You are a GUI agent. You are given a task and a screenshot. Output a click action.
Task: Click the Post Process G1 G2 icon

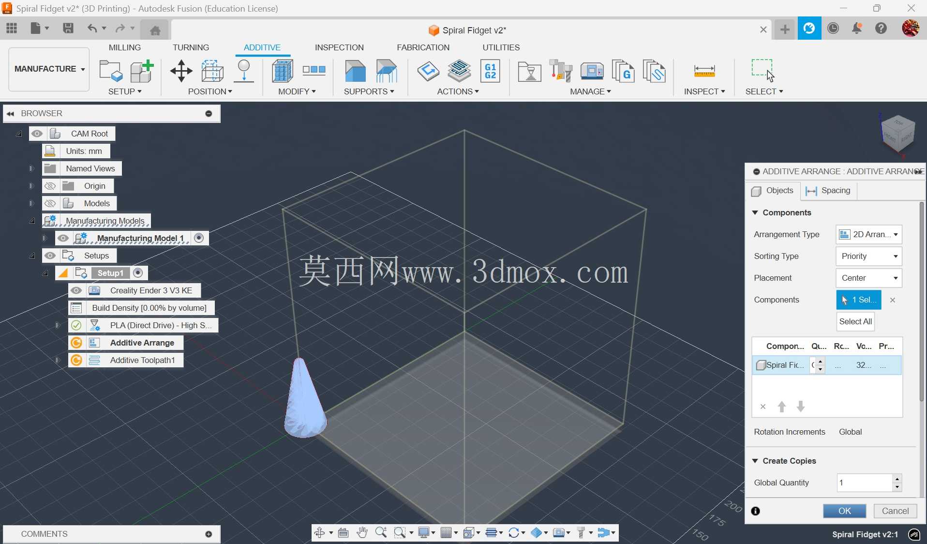click(490, 71)
